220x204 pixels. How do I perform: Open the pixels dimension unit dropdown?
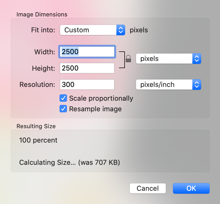168,59
